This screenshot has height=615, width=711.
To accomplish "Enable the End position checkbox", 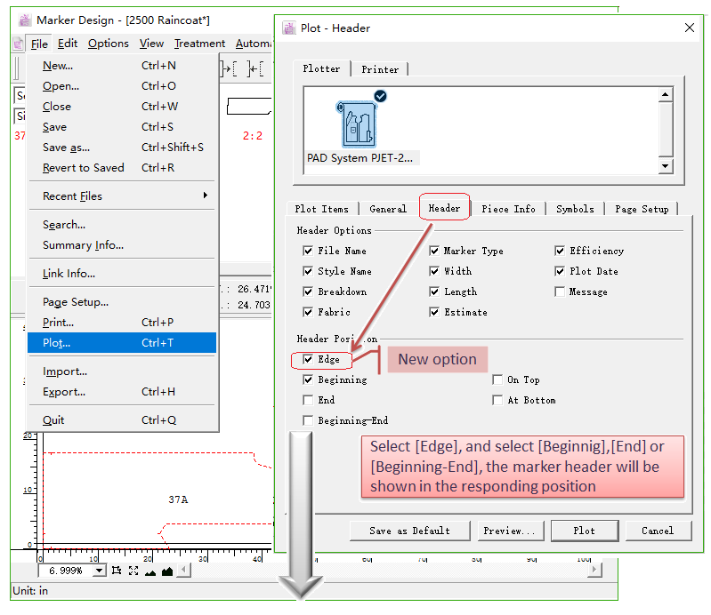I will pyautogui.click(x=308, y=400).
